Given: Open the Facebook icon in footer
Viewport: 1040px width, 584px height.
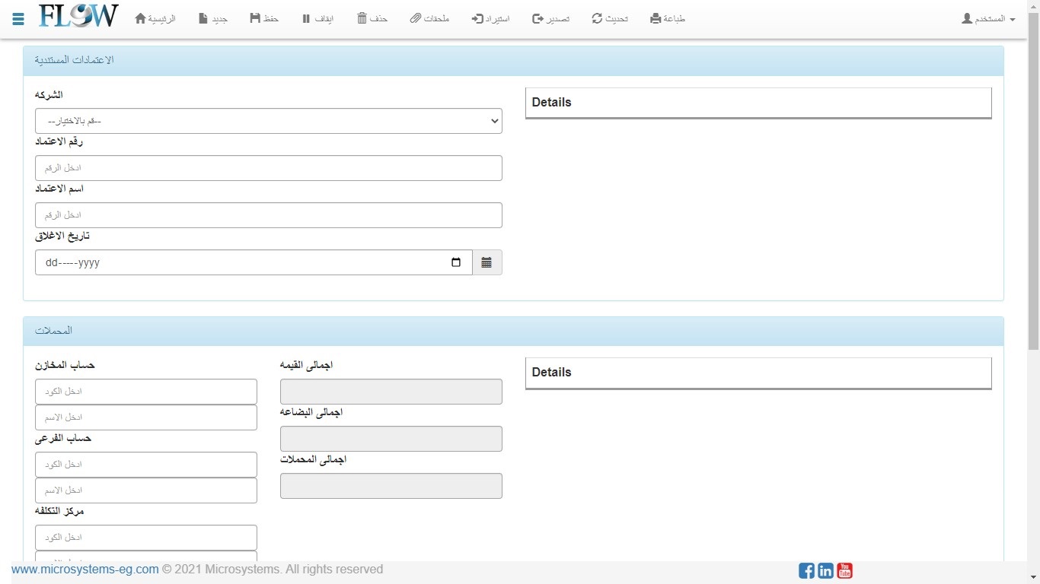Looking at the screenshot, I should click(x=806, y=570).
